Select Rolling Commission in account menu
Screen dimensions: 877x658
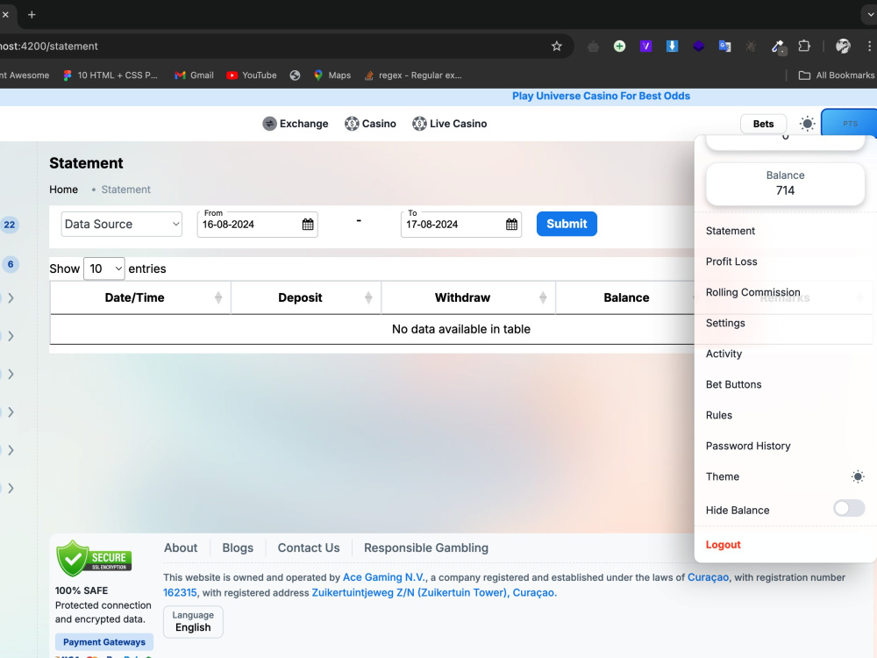(752, 293)
